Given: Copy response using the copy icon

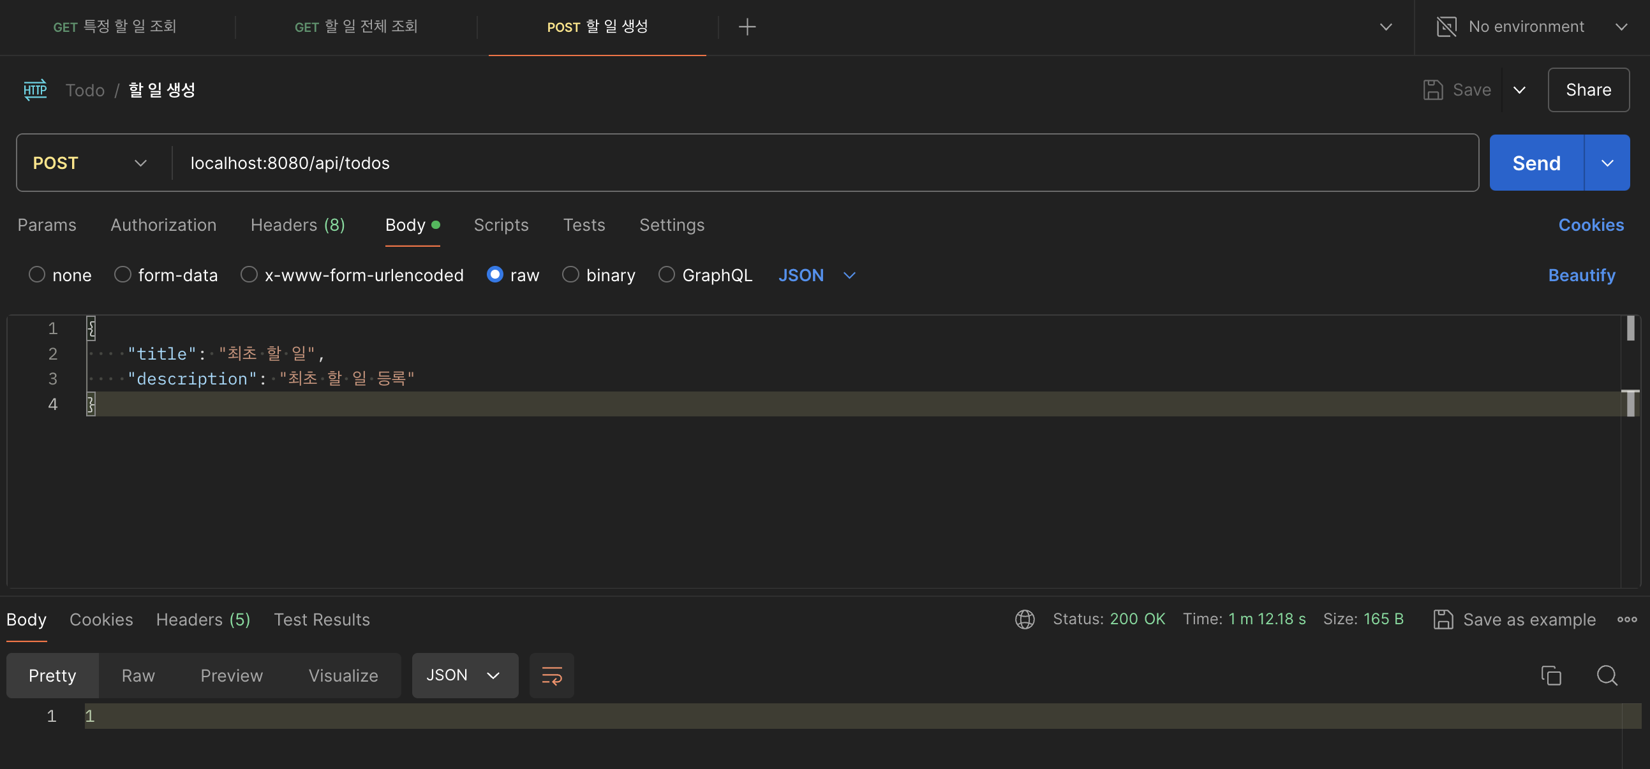Looking at the screenshot, I should tap(1550, 675).
